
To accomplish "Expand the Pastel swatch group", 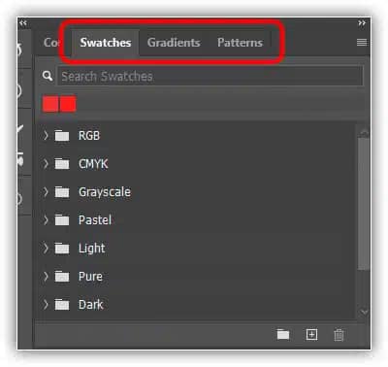I will click(x=46, y=219).
